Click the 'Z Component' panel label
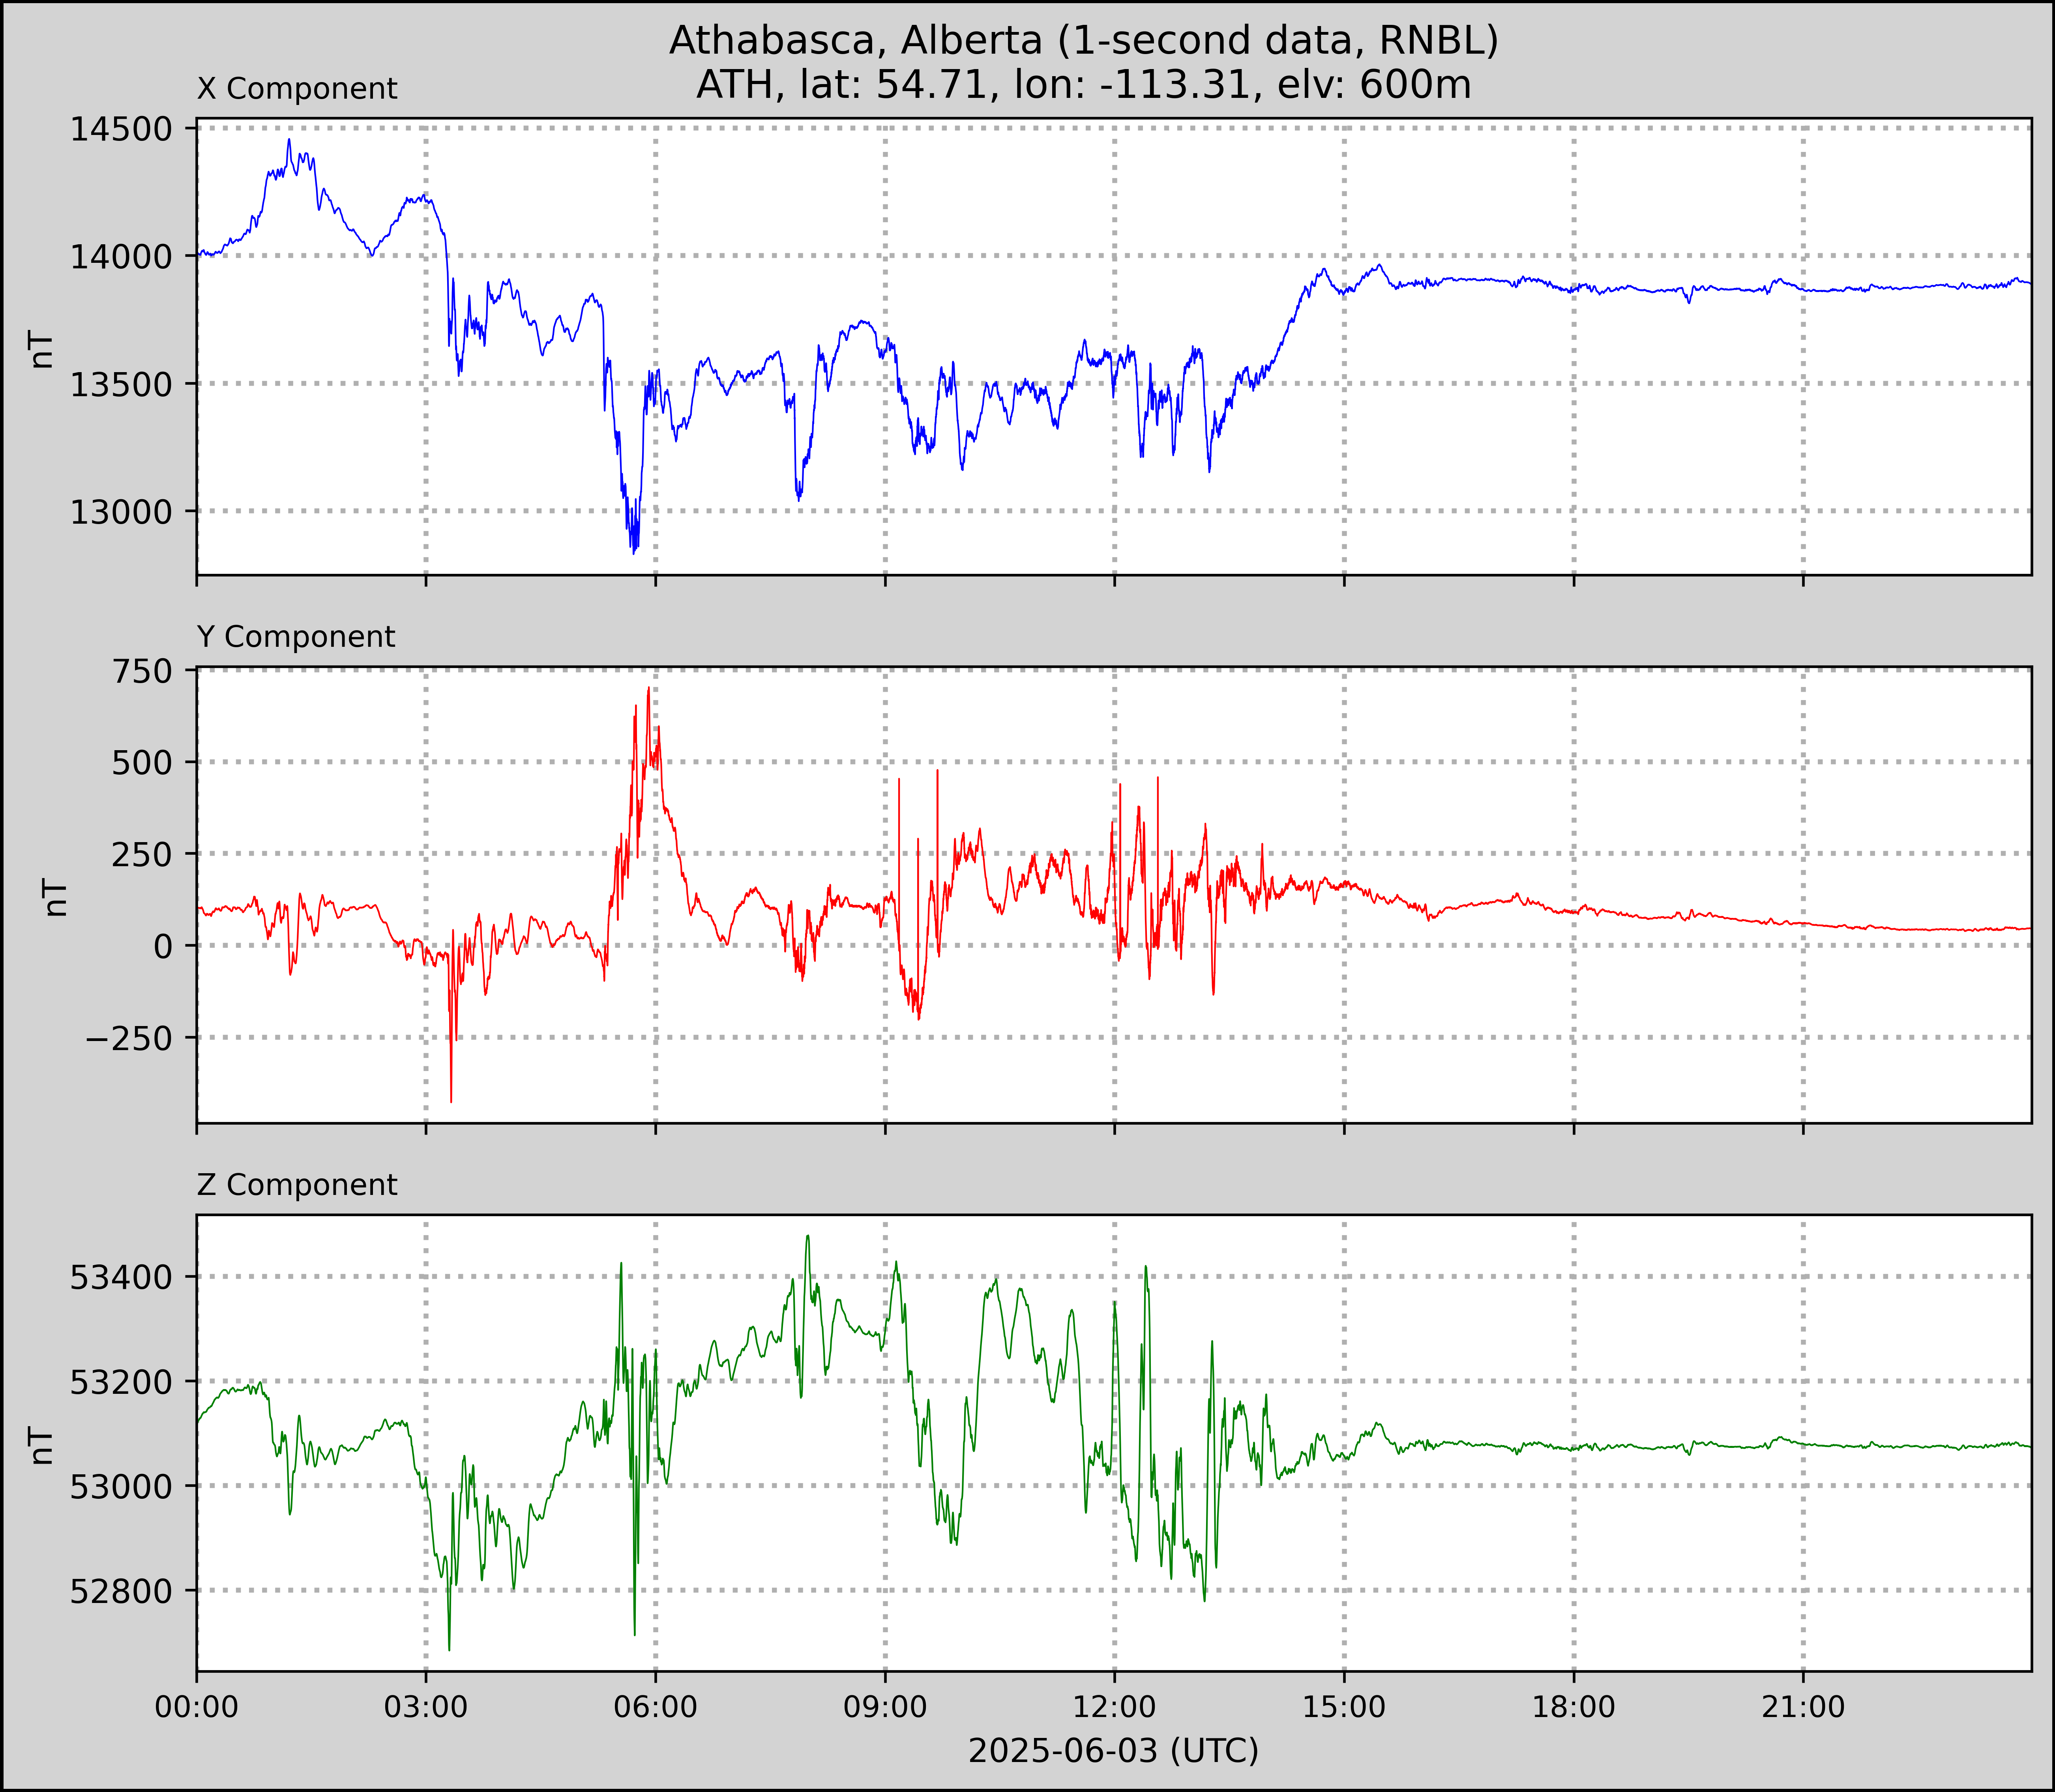Image resolution: width=2055 pixels, height=1792 pixels. click(x=297, y=1185)
